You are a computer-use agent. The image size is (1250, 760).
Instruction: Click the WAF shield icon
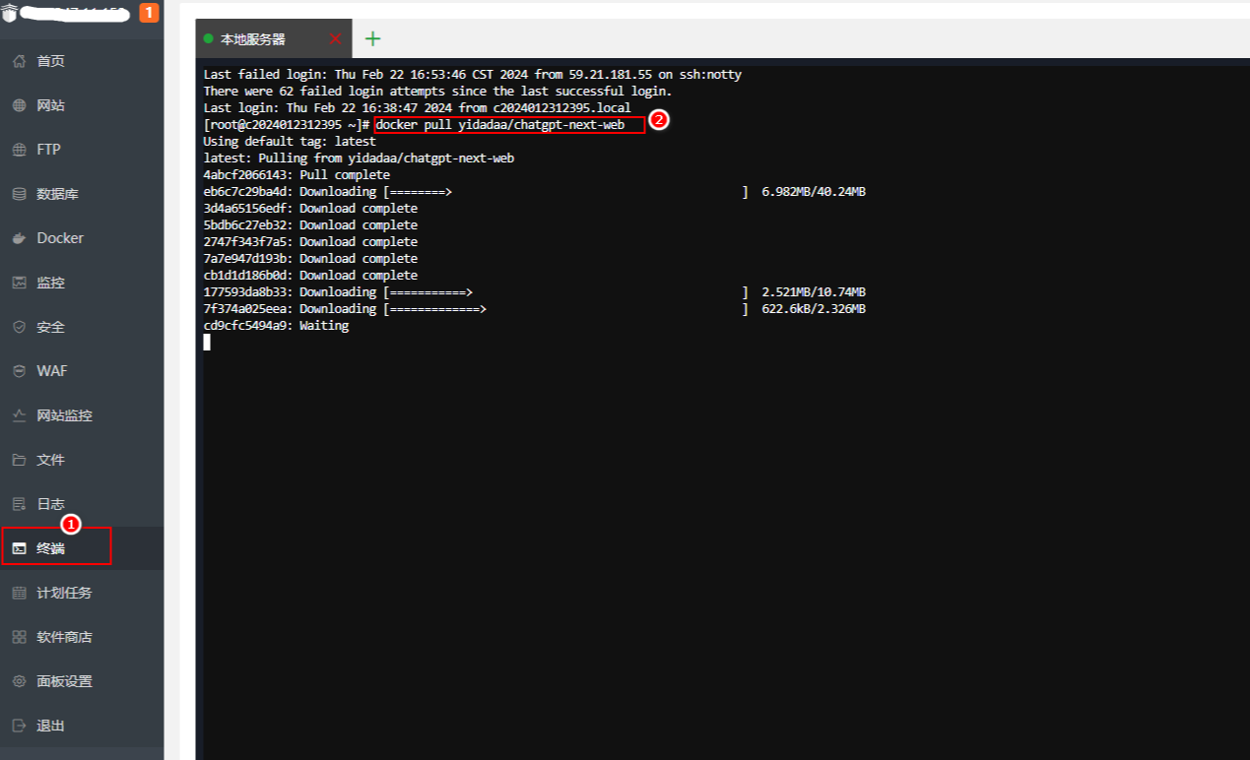click(x=19, y=371)
